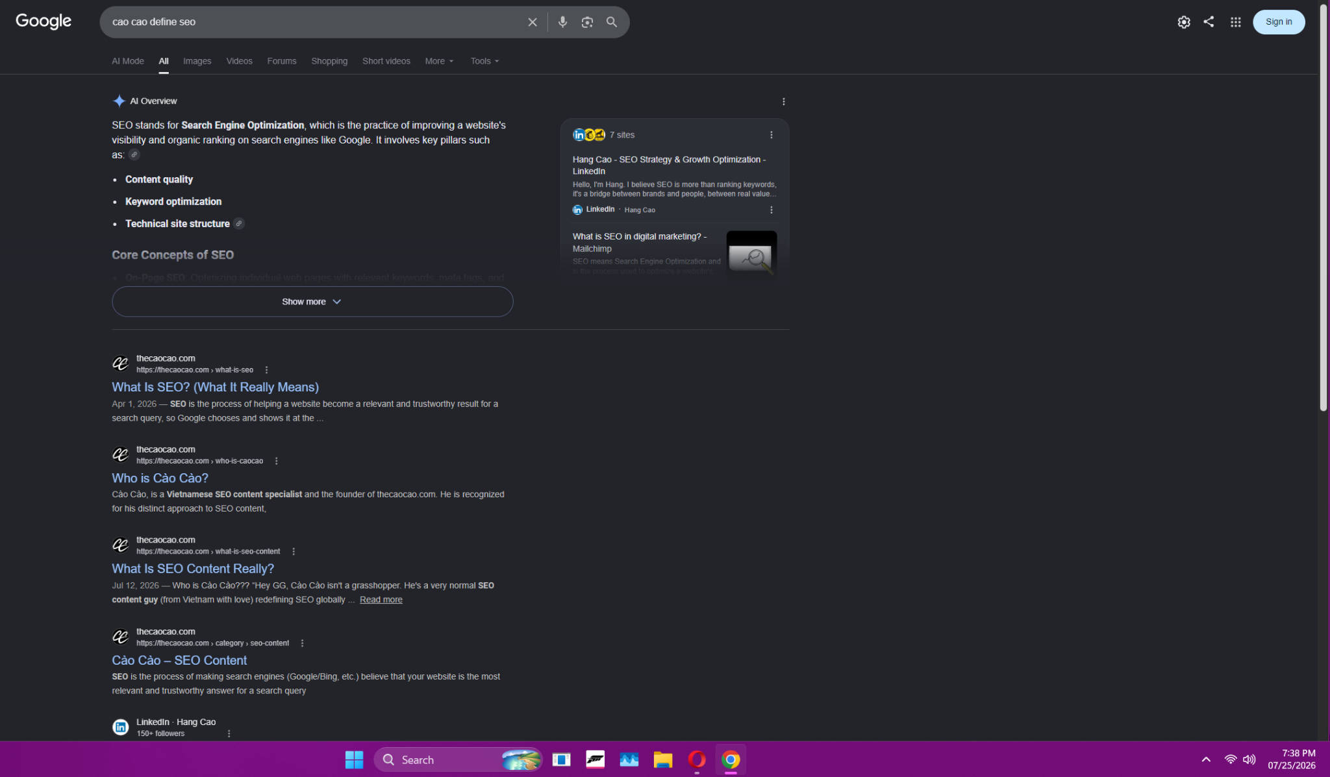Click thecaocao.com favicon above 'Who is Cào Cào?'
Screen dimensions: 1330x777
(x=120, y=454)
